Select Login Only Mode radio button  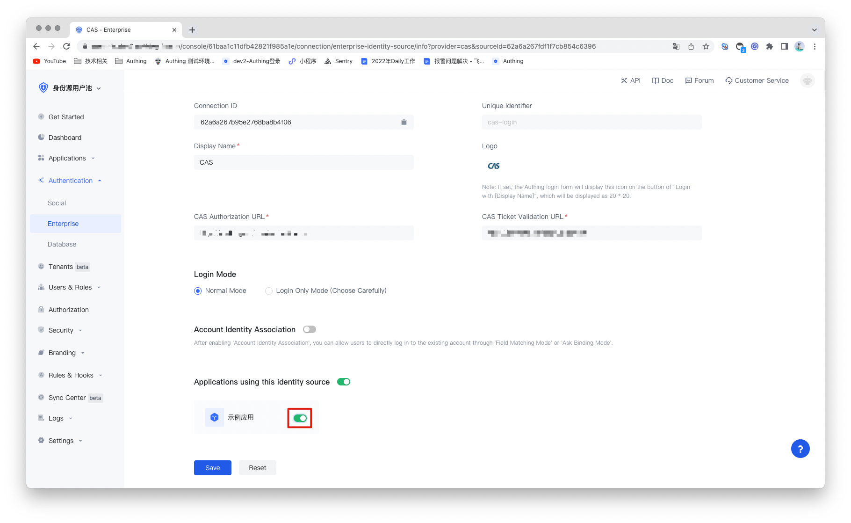pyautogui.click(x=269, y=291)
